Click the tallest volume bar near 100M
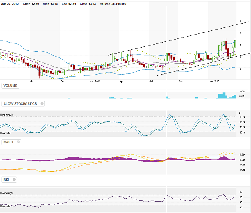The width and height of the screenshot is (251, 213). 224,95
